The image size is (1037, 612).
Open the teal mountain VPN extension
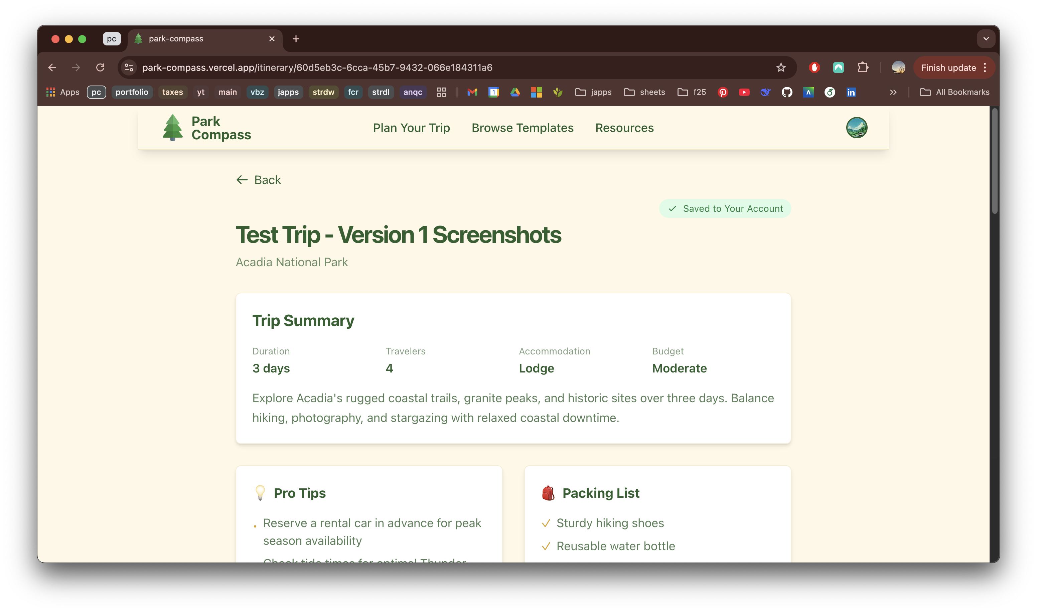coord(838,67)
